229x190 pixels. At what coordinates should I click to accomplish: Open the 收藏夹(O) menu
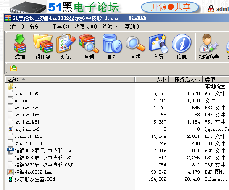pos(86,26)
